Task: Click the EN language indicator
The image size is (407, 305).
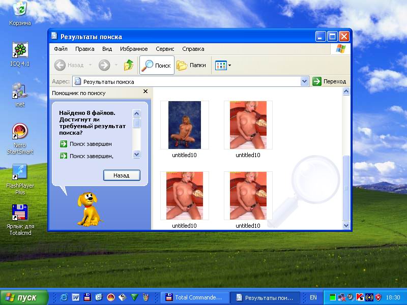Action: 313,297
